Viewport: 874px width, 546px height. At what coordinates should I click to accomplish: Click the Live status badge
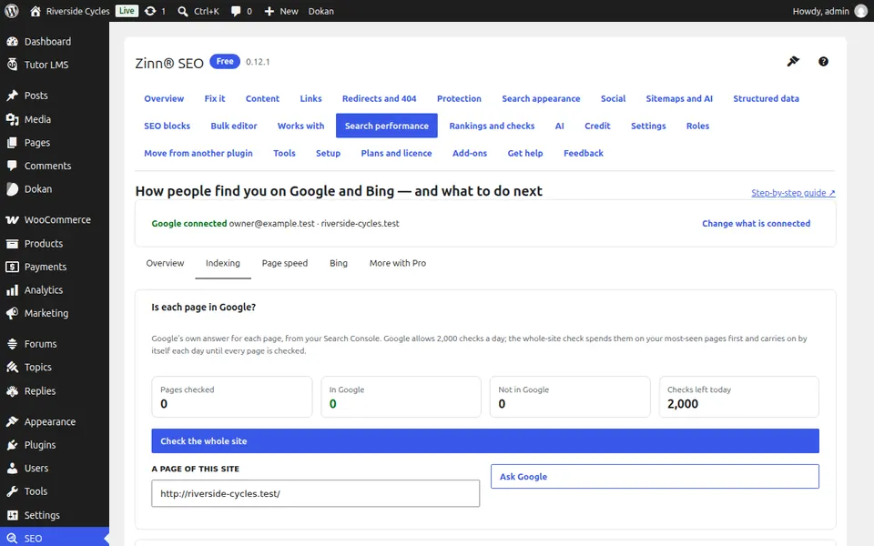tap(127, 11)
